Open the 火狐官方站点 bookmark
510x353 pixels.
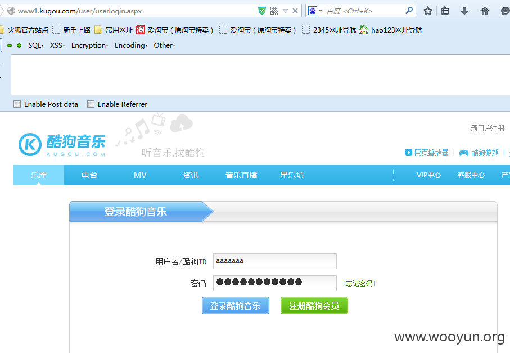24,30
